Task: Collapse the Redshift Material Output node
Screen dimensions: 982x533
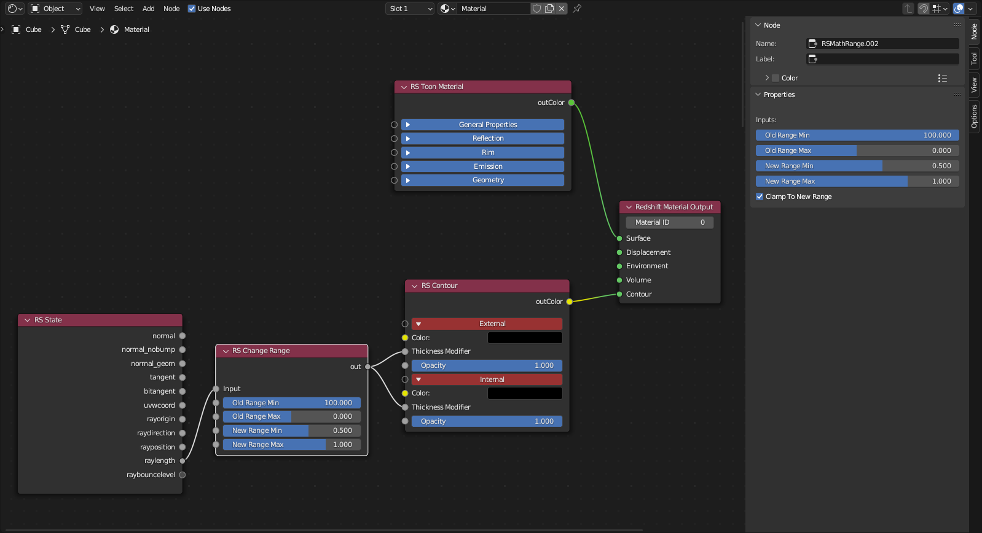Action: (x=629, y=207)
